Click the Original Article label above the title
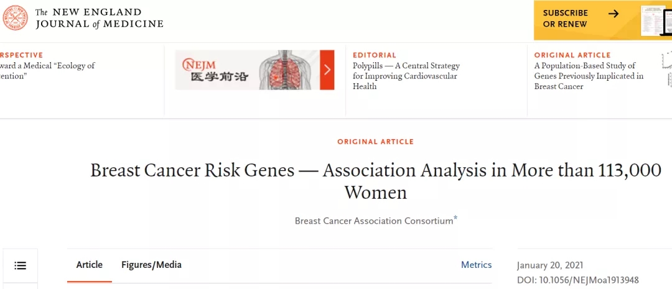 (375, 142)
